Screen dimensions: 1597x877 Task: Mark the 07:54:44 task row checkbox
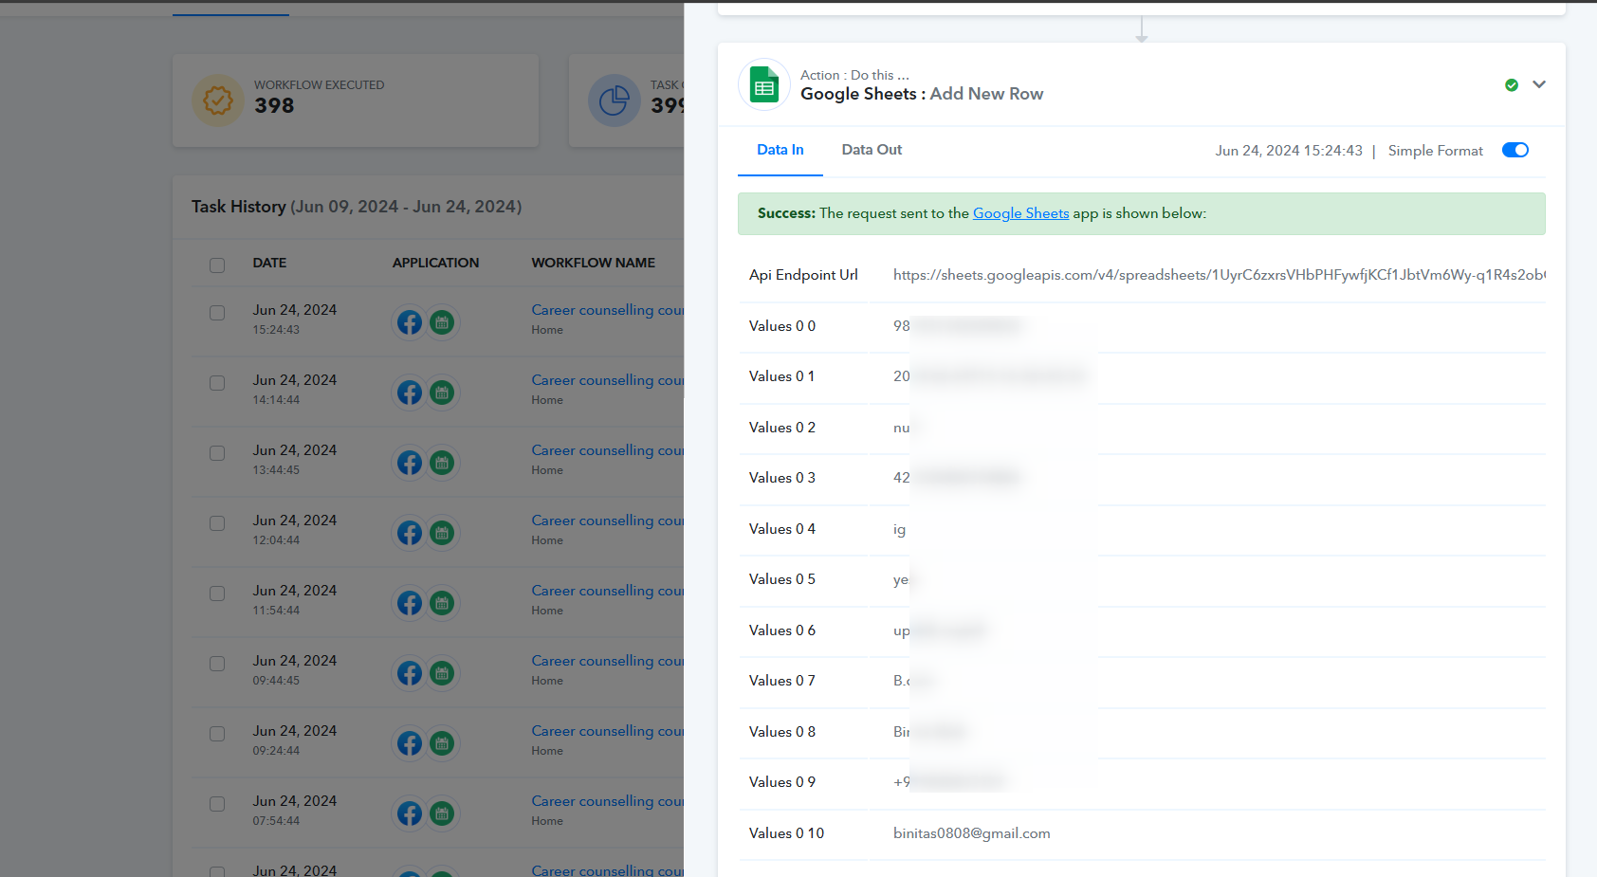click(x=217, y=804)
